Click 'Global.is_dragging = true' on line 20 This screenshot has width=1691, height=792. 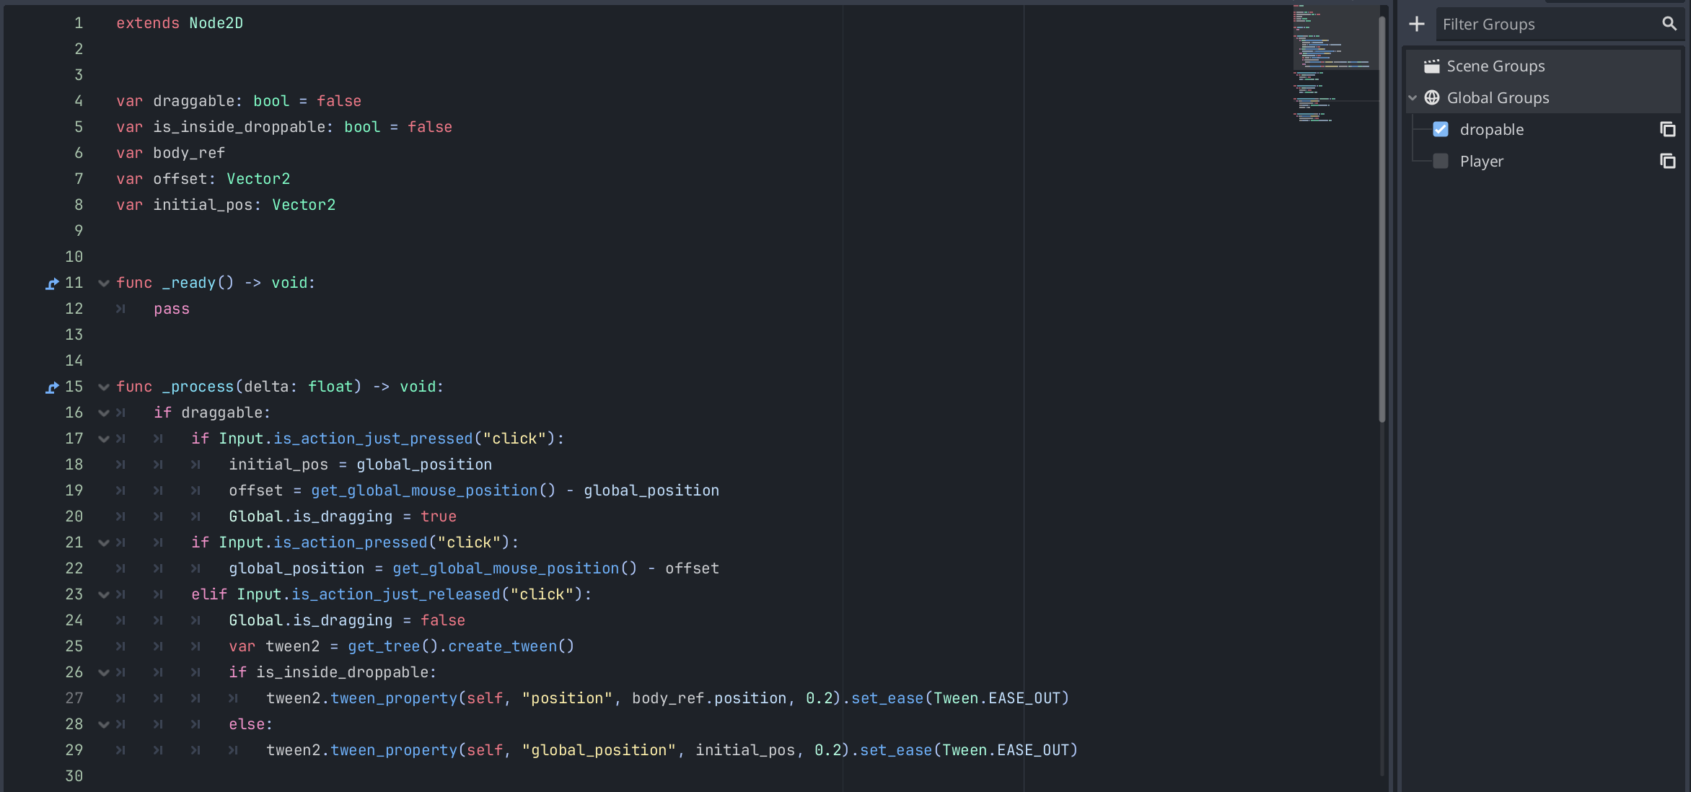click(343, 516)
